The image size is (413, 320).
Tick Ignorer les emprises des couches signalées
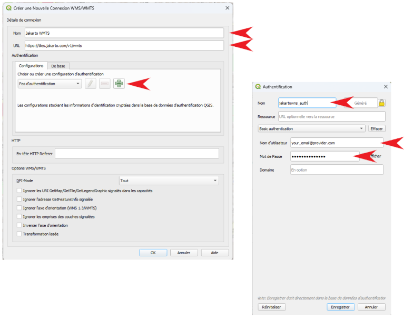tap(19, 216)
